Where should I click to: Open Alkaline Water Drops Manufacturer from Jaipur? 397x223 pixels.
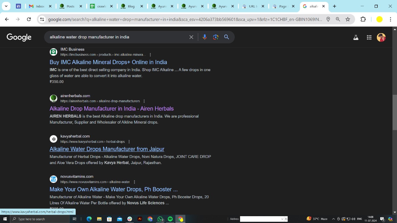107,149
